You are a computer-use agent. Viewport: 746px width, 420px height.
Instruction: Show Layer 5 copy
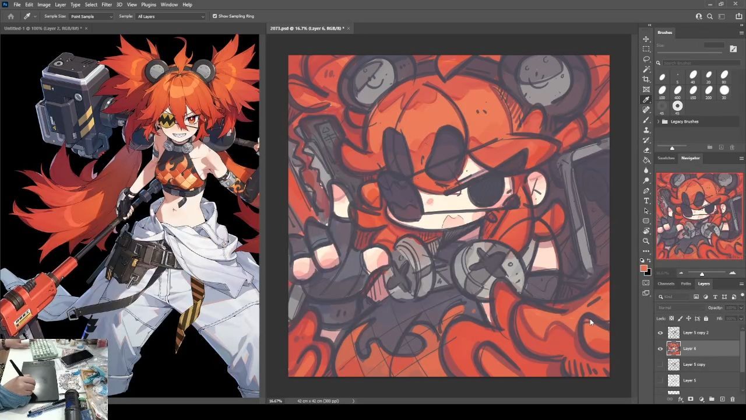point(660,365)
